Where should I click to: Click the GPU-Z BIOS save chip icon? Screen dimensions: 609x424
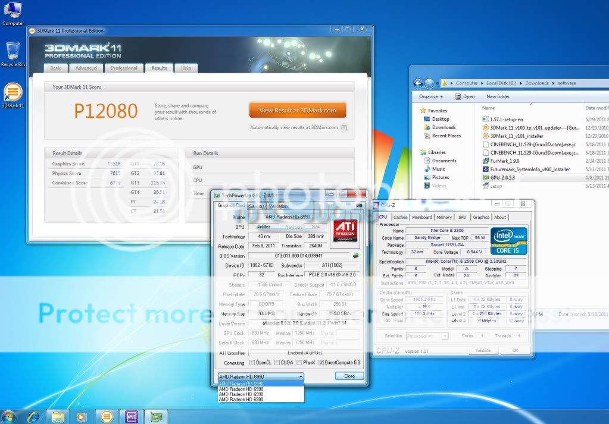pos(355,256)
